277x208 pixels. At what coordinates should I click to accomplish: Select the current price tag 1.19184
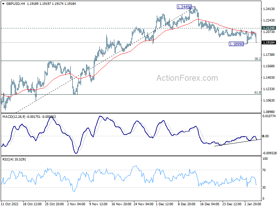(x=269, y=42)
